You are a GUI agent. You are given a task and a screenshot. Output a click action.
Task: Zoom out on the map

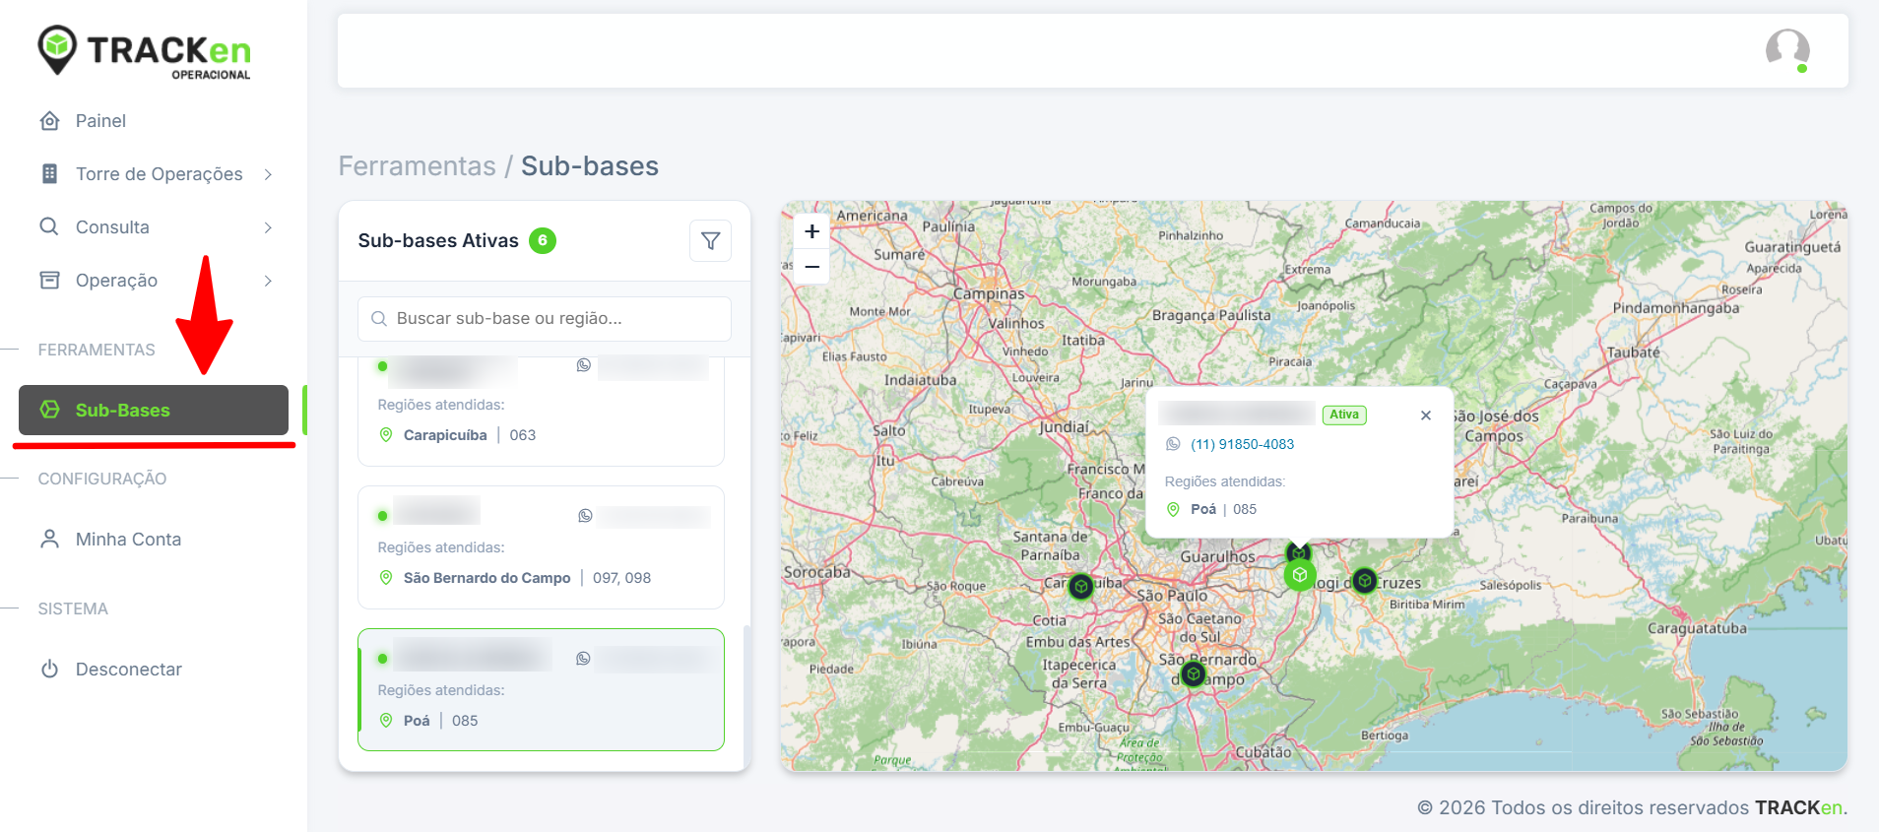(811, 267)
